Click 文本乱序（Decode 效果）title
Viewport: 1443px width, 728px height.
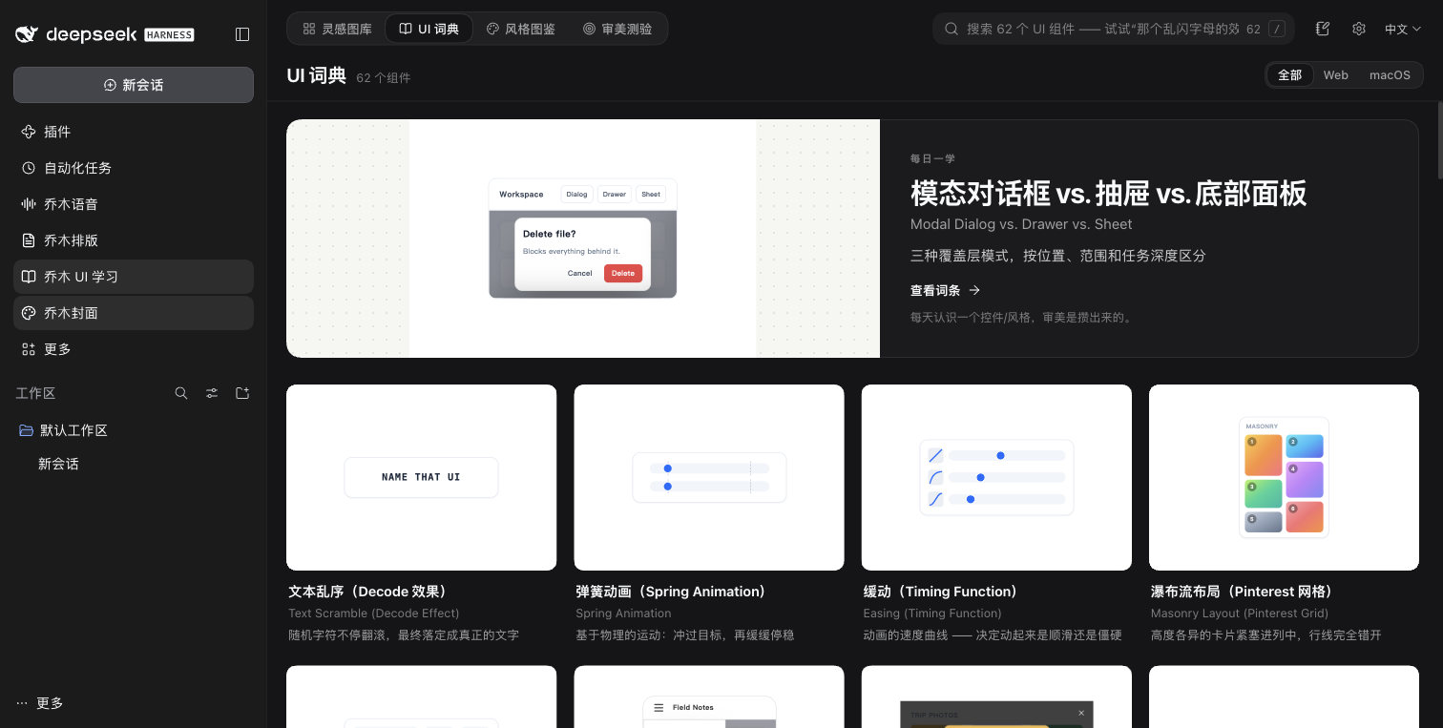(368, 592)
